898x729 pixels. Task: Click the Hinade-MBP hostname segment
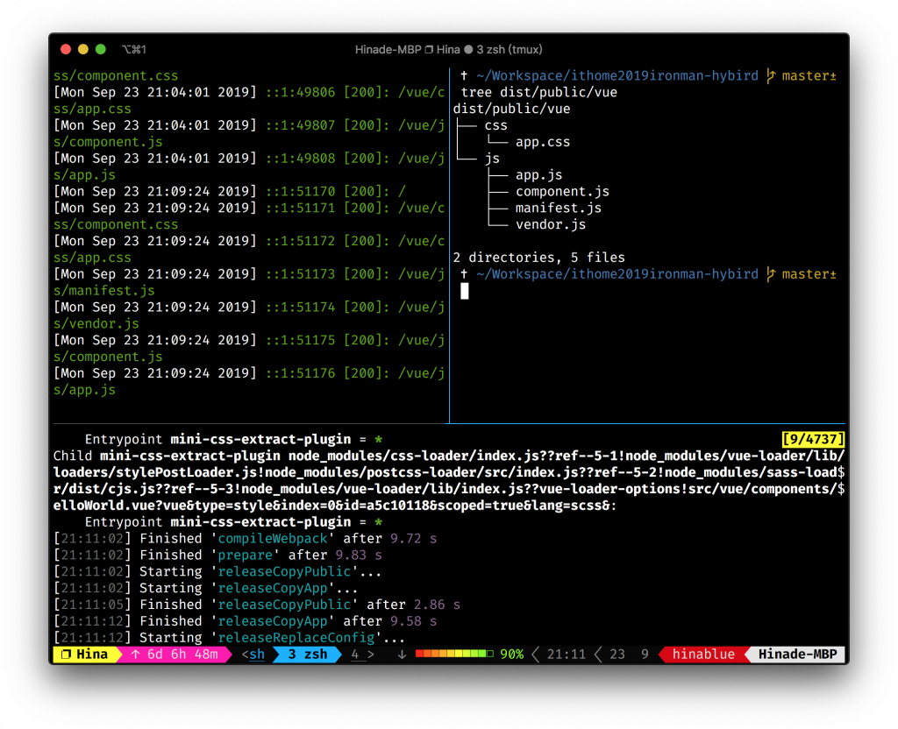tap(798, 654)
